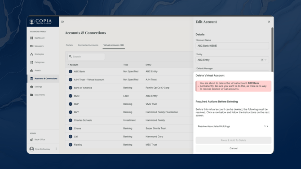
Task: Click the Accounts & Connections bank icon
Action: click(32, 79)
